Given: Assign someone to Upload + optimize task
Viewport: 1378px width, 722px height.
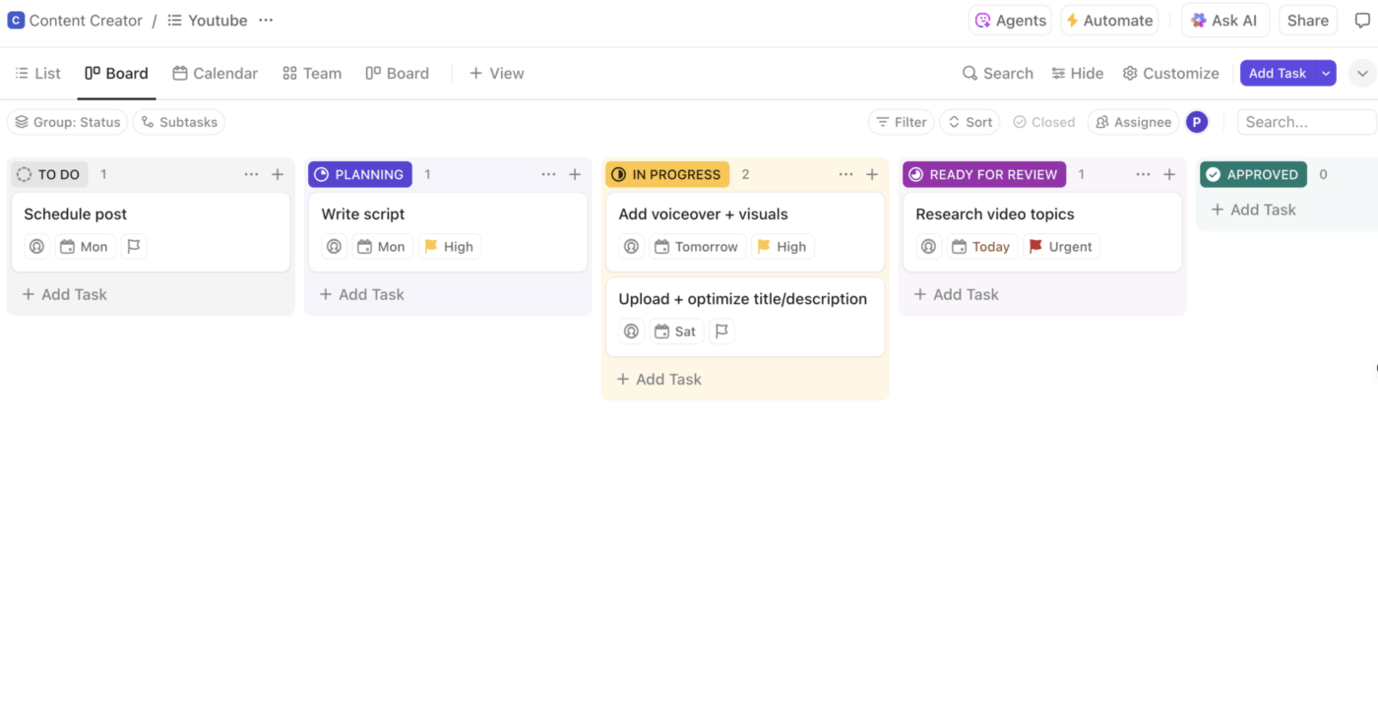Looking at the screenshot, I should click(x=631, y=331).
